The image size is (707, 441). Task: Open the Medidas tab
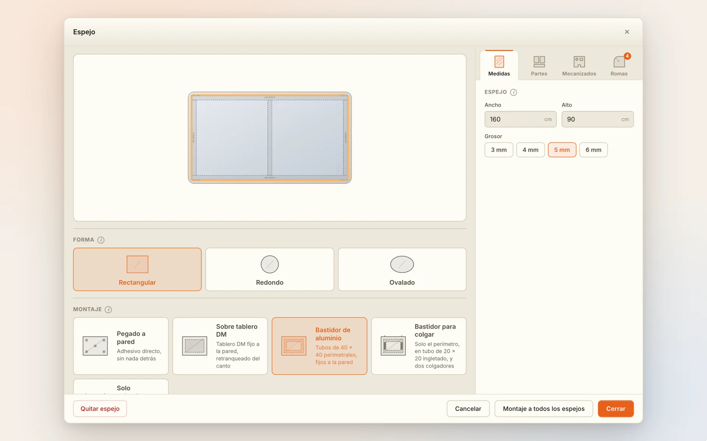[x=499, y=65]
